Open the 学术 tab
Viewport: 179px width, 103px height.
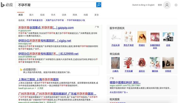[x=53, y=15]
